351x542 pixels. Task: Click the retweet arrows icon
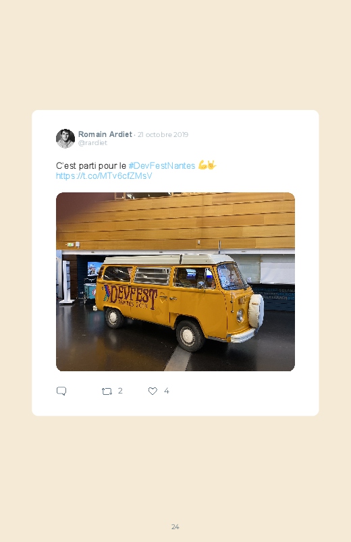click(x=107, y=391)
